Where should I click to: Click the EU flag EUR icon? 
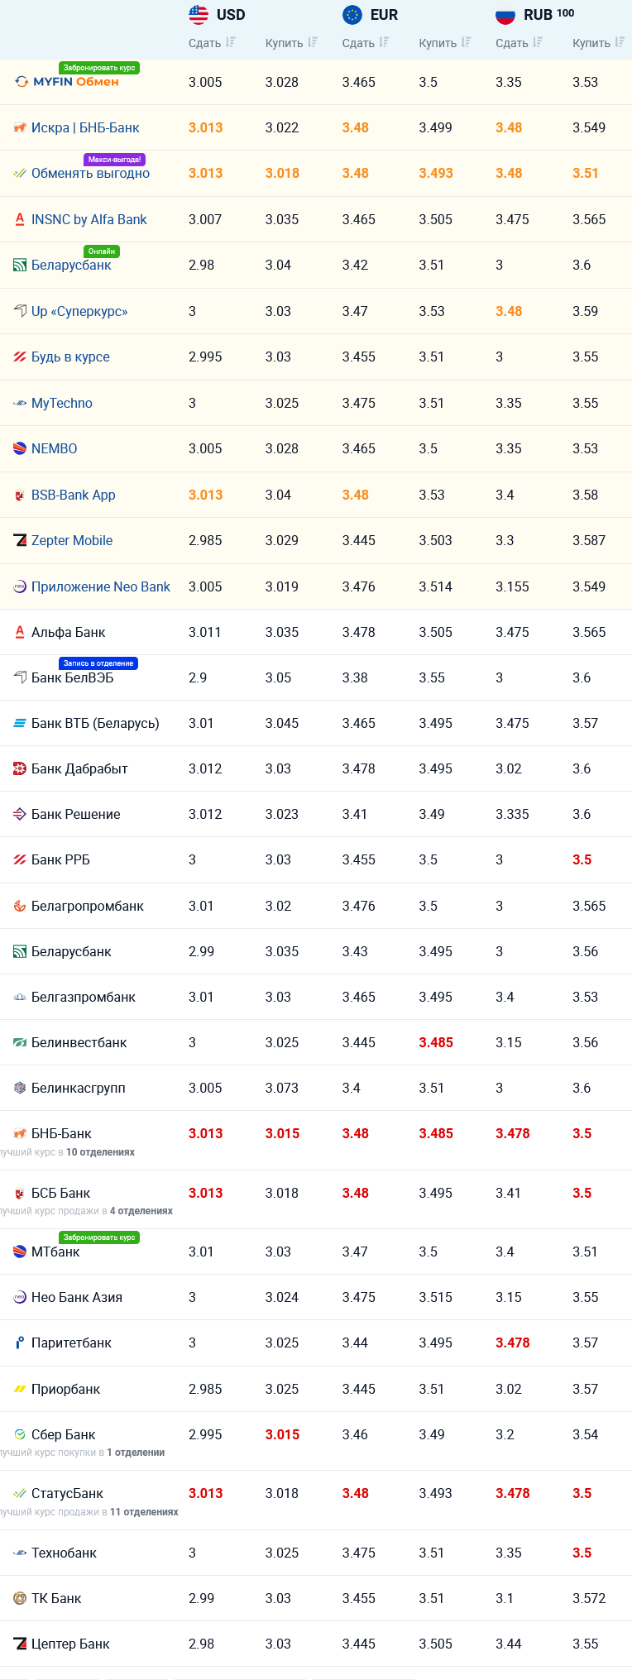[x=352, y=15]
